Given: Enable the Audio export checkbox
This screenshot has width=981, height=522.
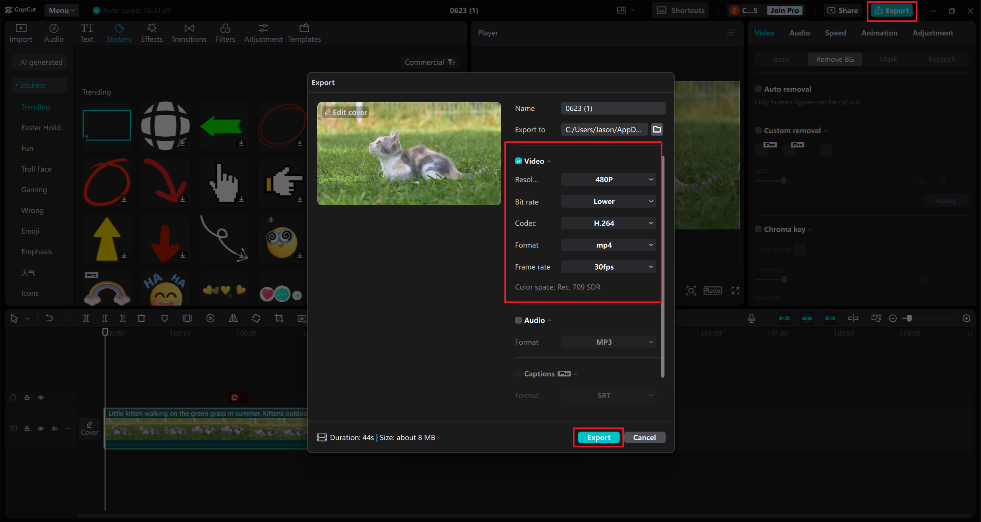Looking at the screenshot, I should [518, 320].
